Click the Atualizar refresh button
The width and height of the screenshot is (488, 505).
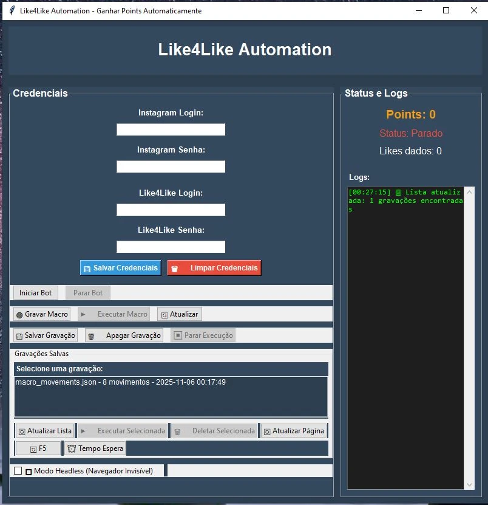[x=179, y=314]
